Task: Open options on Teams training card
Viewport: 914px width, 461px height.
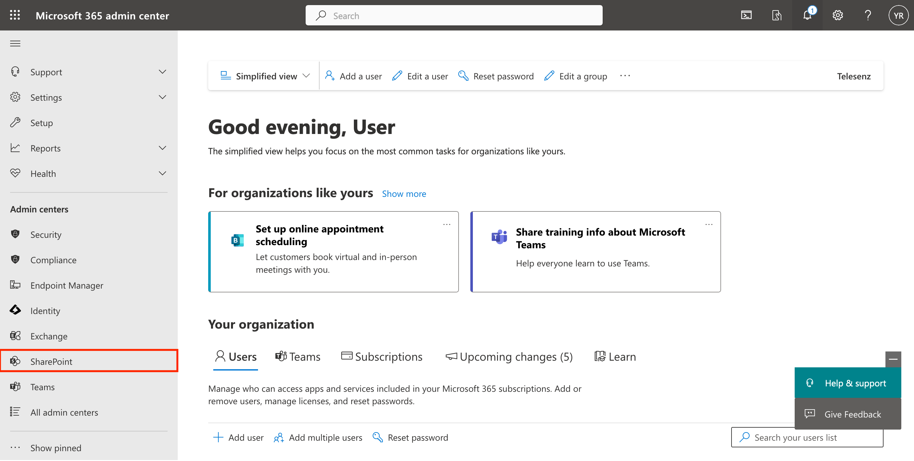Action: pos(709,224)
